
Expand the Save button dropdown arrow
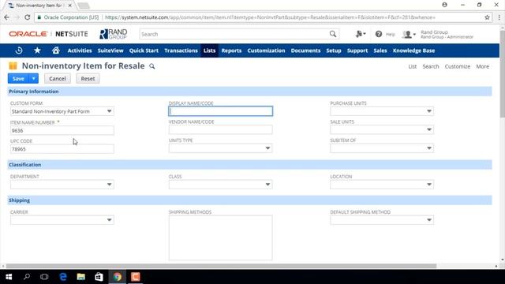[x=33, y=79]
